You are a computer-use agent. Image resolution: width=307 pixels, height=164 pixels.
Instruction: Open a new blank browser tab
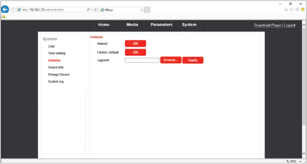point(147,10)
